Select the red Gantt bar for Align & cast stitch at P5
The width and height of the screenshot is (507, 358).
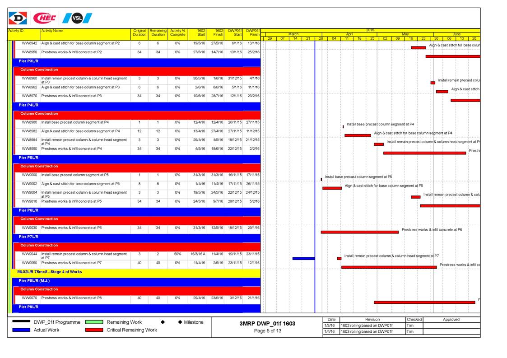click(332, 188)
